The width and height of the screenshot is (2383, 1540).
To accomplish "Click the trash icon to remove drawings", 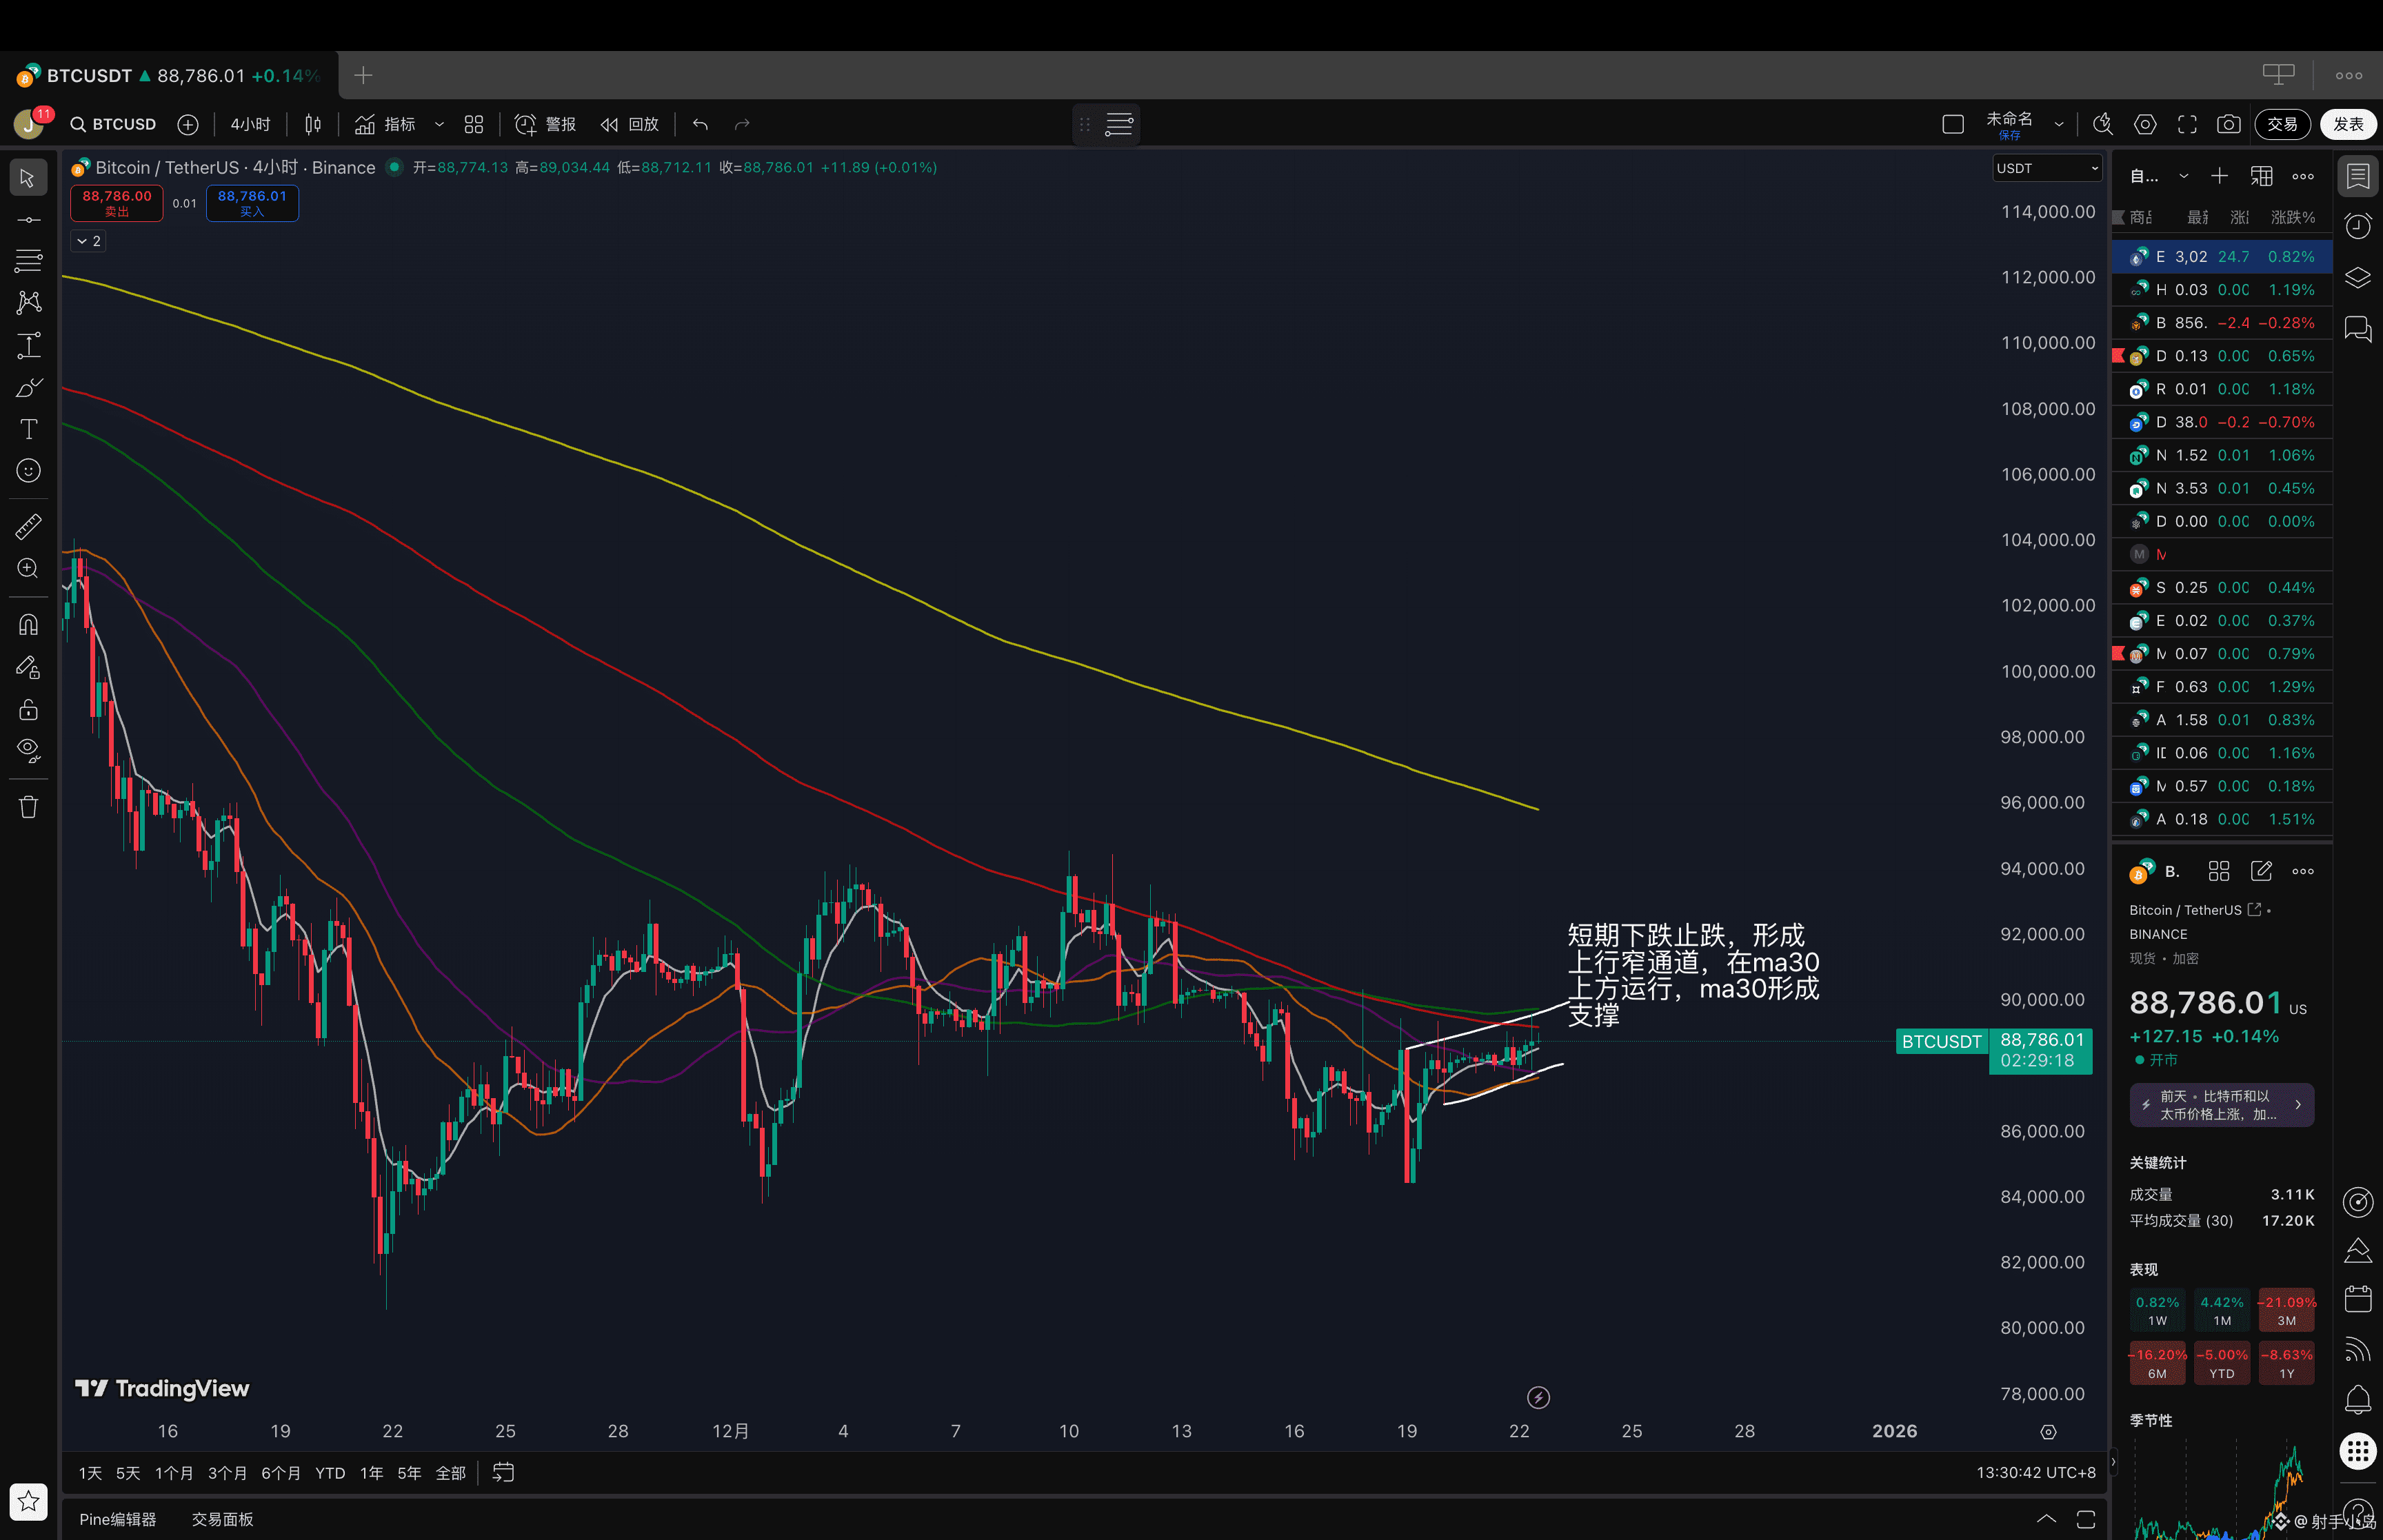I will point(28,807).
